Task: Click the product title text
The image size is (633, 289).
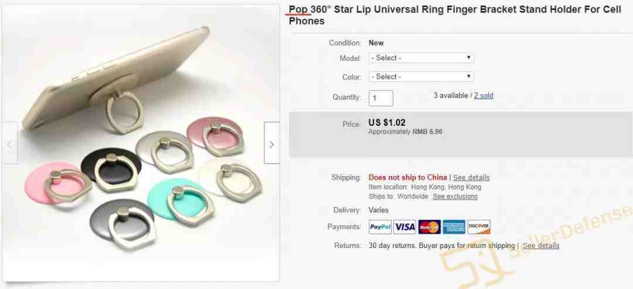Action: (455, 15)
